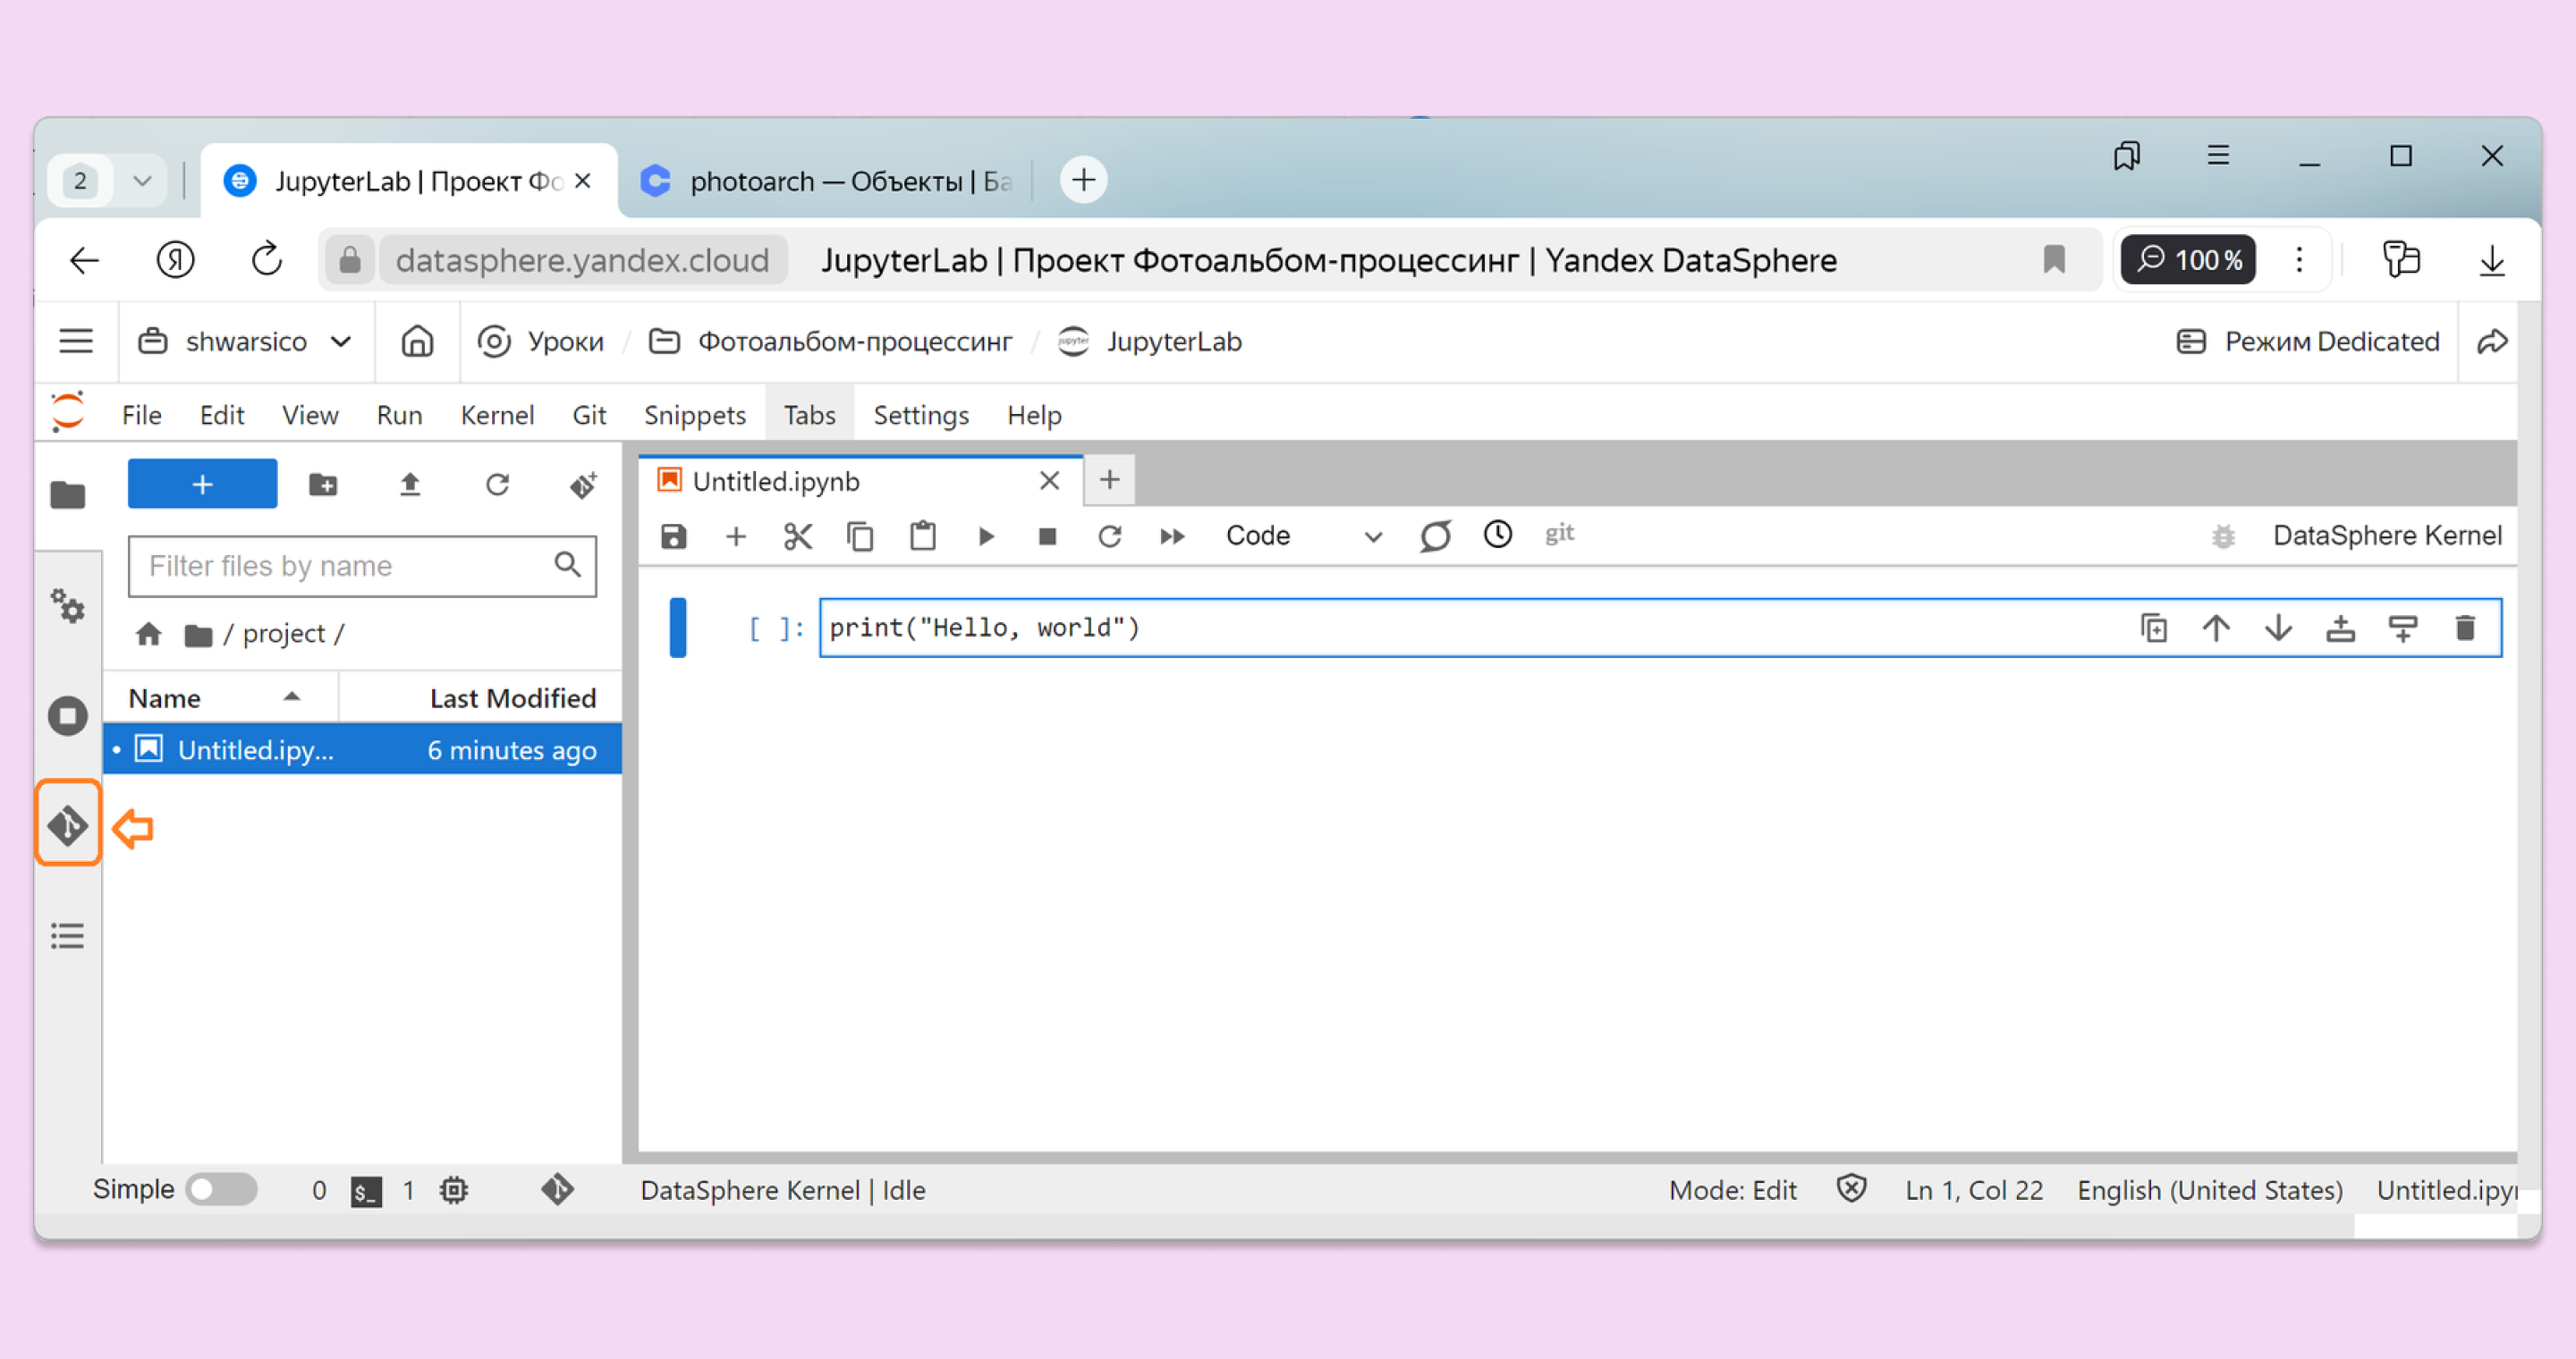Open the Tabs menu
The image size is (2576, 1359).
coord(809,415)
